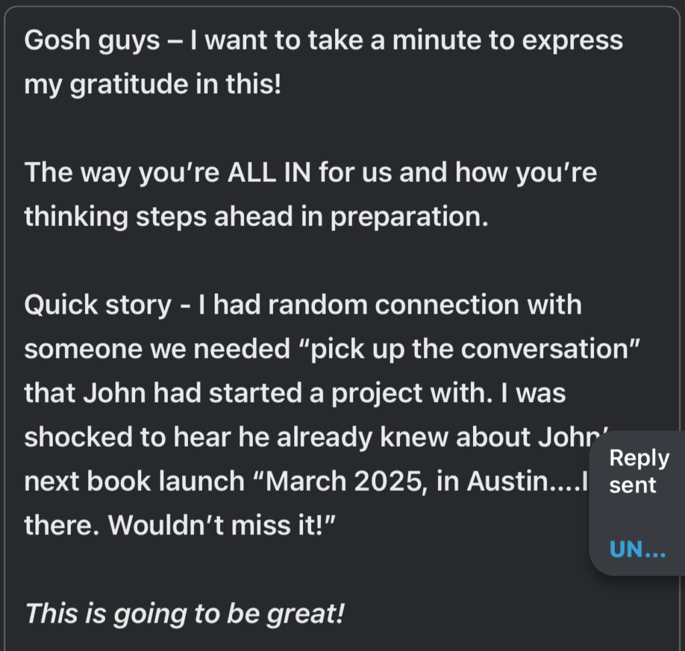Tap the "Wouldn't miss it!" sentence
The image size is (685, 651).
point(221,525)
